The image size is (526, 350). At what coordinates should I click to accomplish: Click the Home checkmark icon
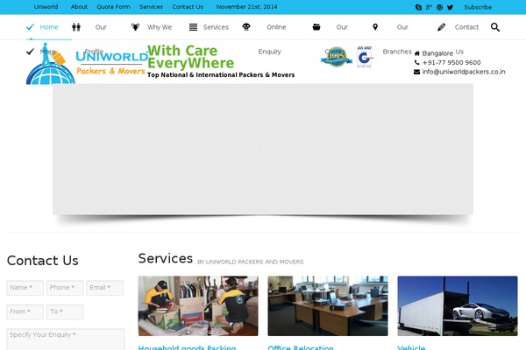pyautogui.click(x=30, y=27)
